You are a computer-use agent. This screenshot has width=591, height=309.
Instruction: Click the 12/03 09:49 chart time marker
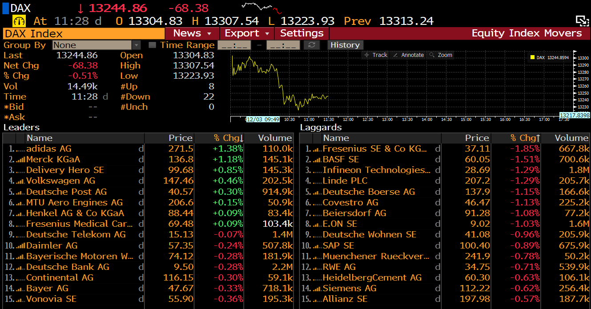pos(263,119)
